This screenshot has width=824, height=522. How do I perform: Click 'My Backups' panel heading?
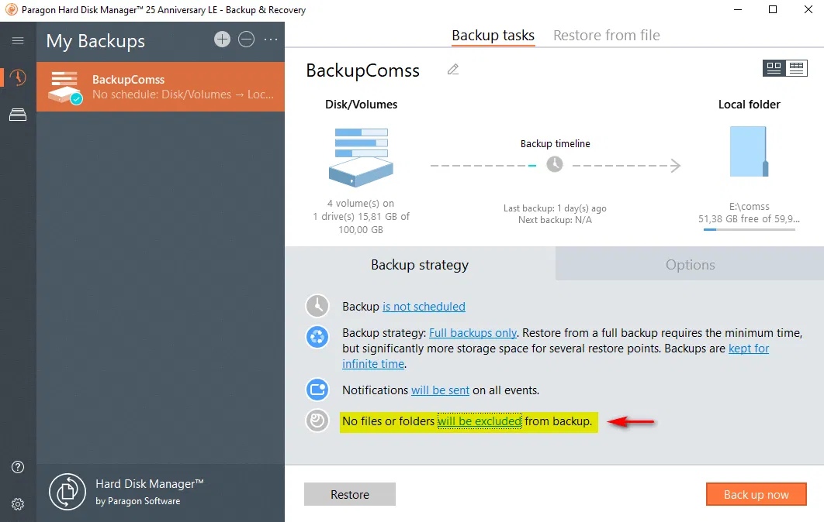click(95, 41)
